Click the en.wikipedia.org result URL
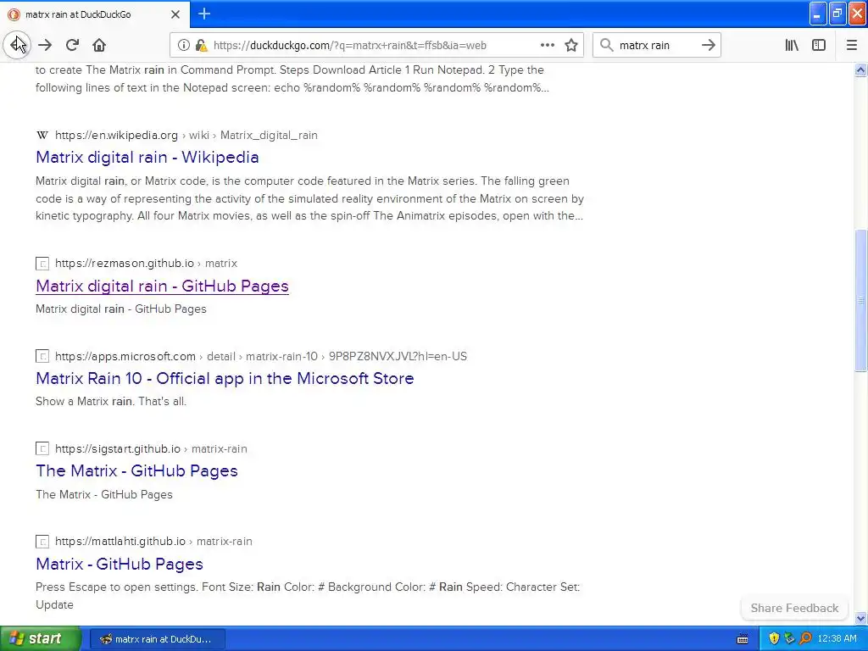 click(186, 135)
